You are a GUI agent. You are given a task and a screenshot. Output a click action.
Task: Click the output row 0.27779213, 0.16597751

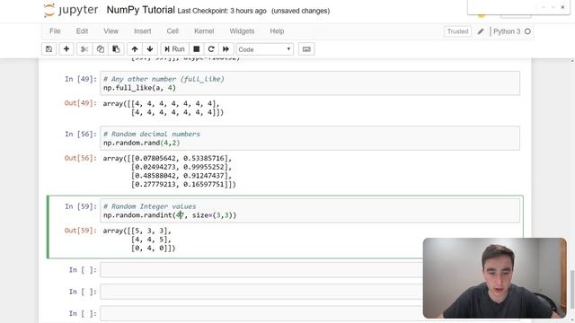183,185
